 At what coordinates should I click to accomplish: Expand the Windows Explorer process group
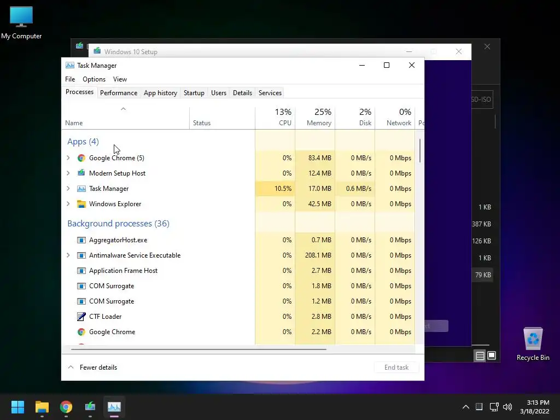(68, 204)
